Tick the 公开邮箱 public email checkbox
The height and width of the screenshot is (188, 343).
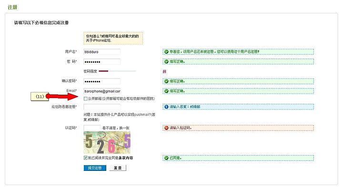(86, 99)
